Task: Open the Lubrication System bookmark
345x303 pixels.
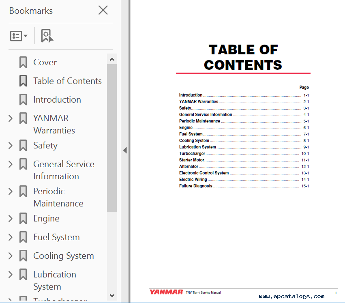Action: pos(55,281)
